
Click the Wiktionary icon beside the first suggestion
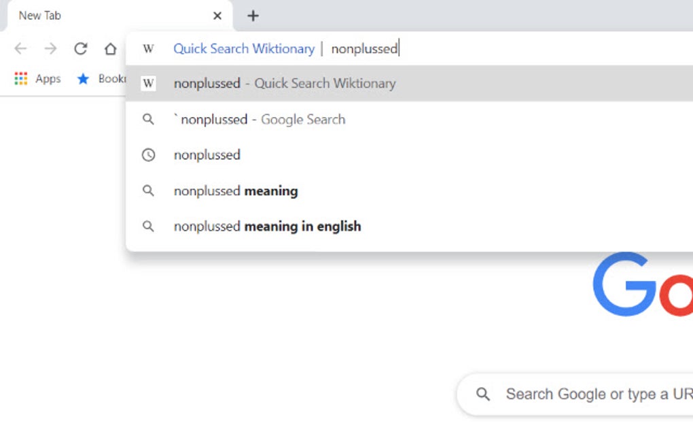[148, 83]
